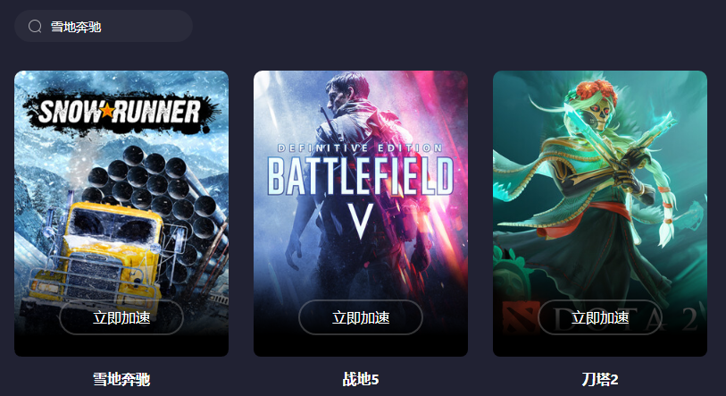
Task: Select the SnowRunner cover thumbnail
Action: tap(121, 214)
